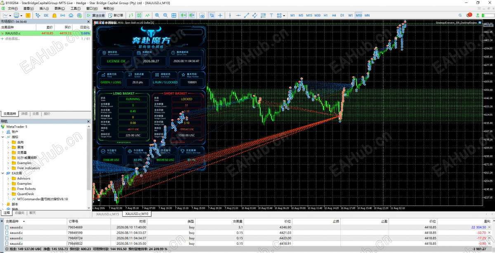Select the XAUUSD.c row in Market Watch
Image resolution: width=495 pixels, height=253 pixels.
coord(45,33)
